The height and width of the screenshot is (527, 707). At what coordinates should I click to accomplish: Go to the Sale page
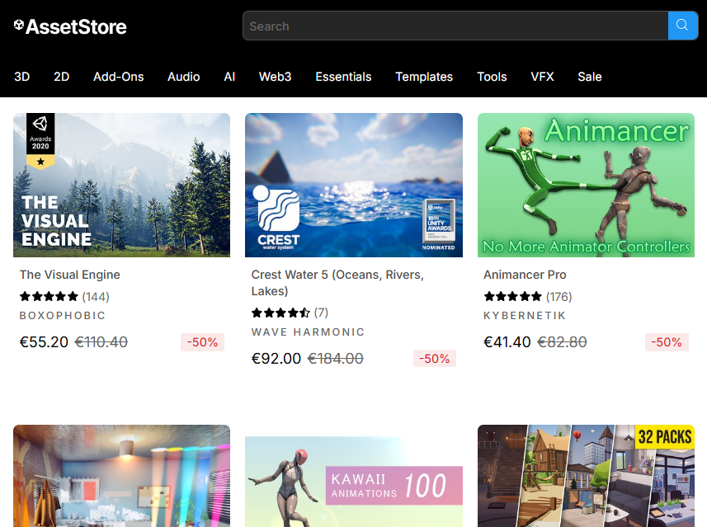[x=590, y=77]
